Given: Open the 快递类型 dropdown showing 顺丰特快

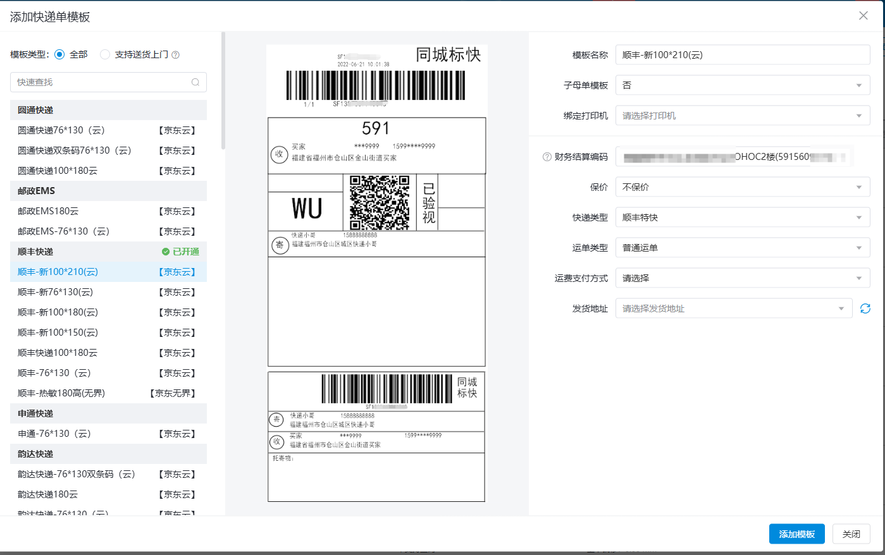Looking at the screenshot, I should pyautogui.click(x=742, y=217).
